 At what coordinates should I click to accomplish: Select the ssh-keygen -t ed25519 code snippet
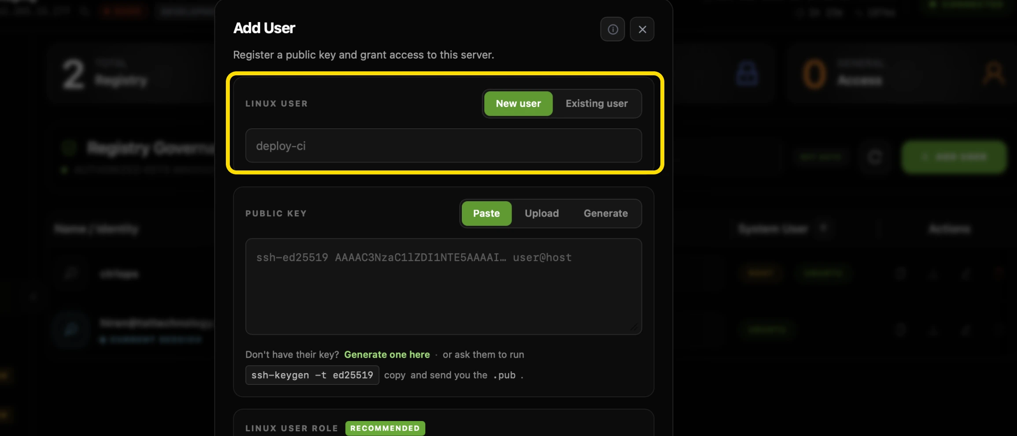pos(312,375)
